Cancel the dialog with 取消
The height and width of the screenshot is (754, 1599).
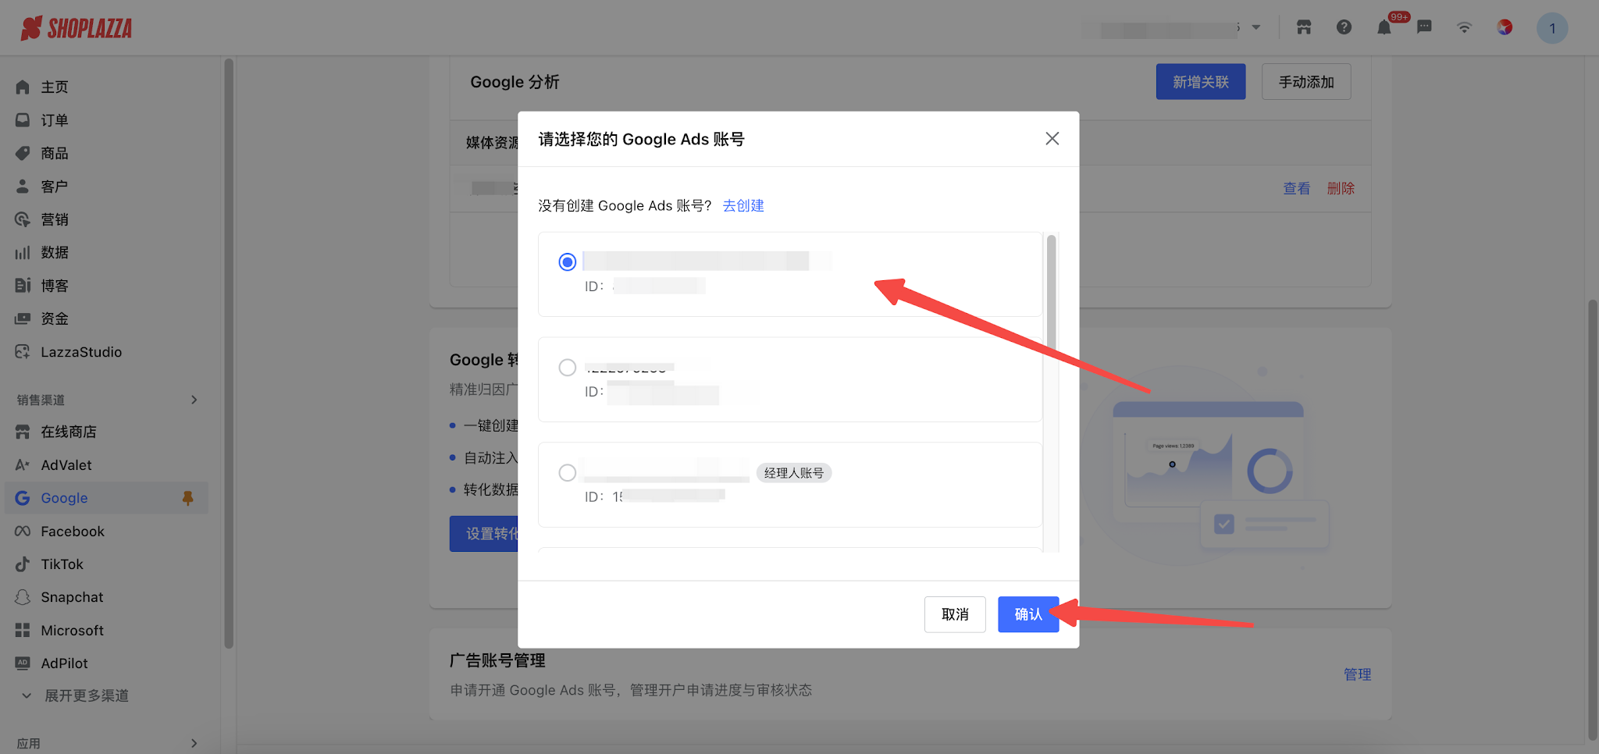[x=955, y=614]
